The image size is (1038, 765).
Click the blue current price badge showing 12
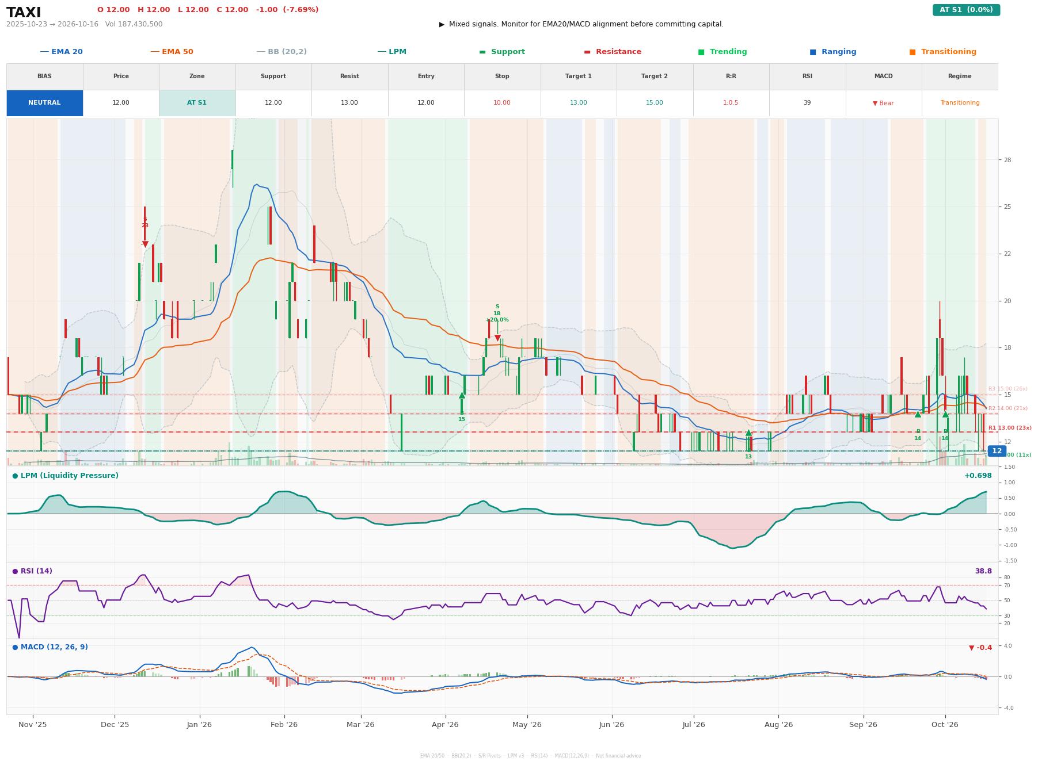[x=997, y=451]
